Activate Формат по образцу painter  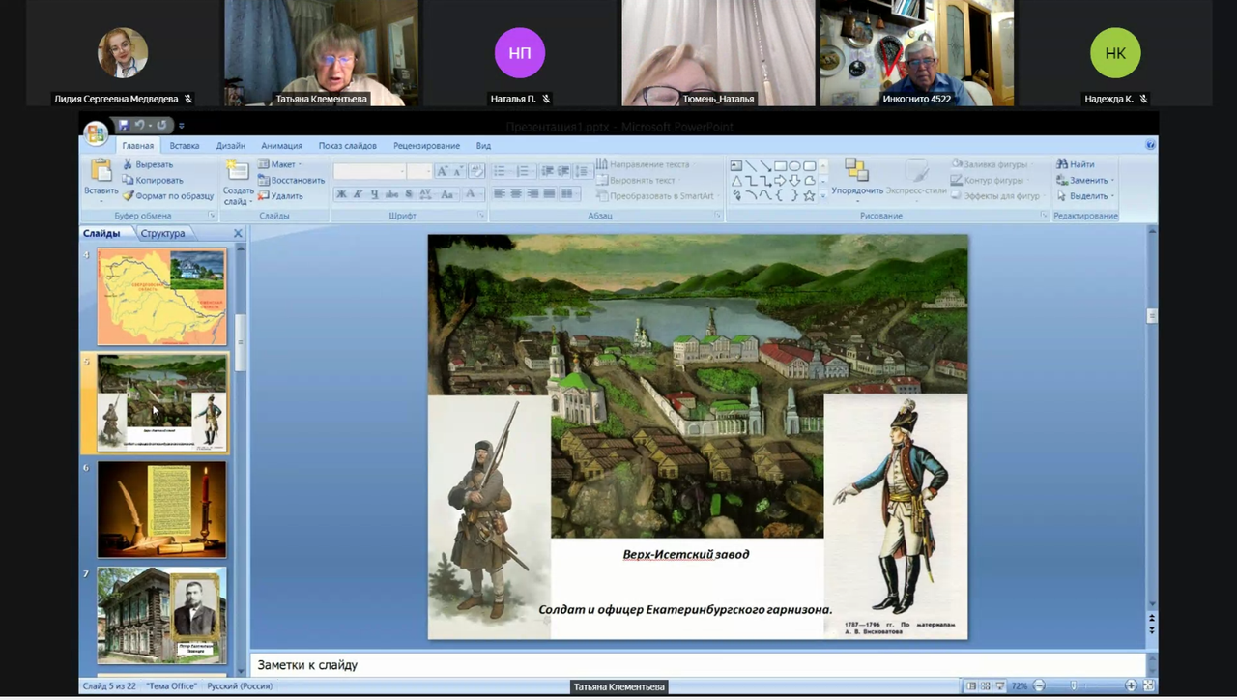[x=168, y=195]
